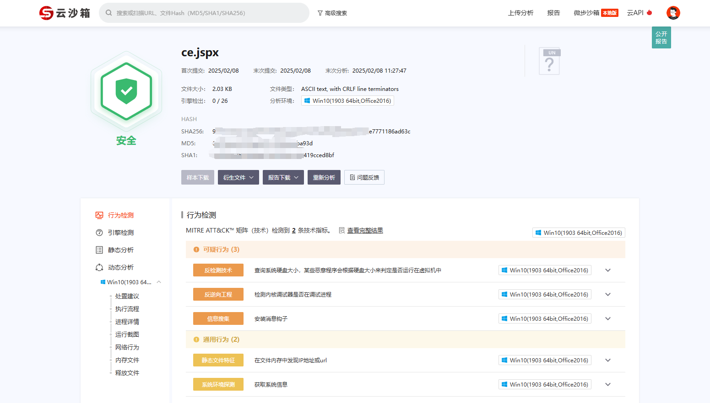Select 静态分析 in the sidebar

point(121,250)
